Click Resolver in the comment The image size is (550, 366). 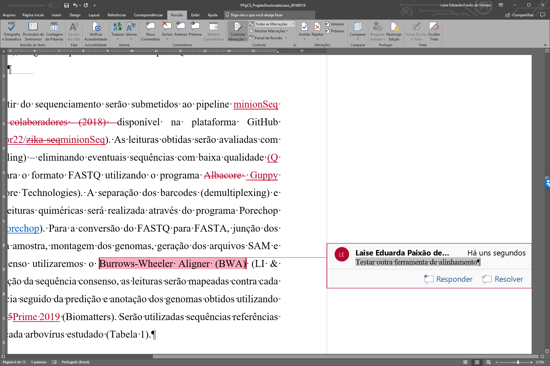[x=503, y=279]
